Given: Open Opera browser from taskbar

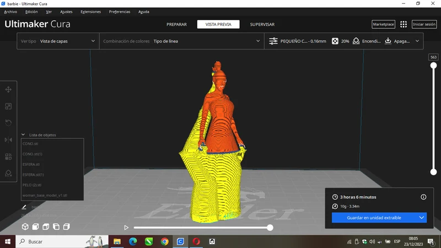Looking at the screenshot, I should pyautogui.click(x=196, y=241).
